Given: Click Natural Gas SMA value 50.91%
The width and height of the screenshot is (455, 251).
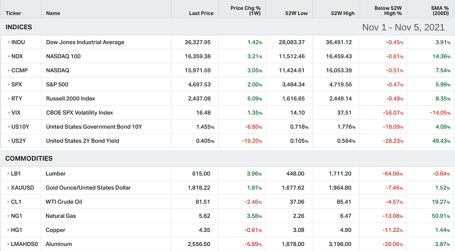Looking at the screenshot, I should pos(441,216).
